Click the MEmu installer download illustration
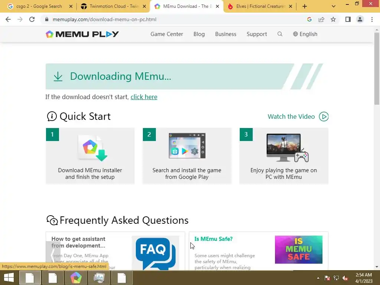The width and height of the screenshot is (380, 285). click(93, 148)
